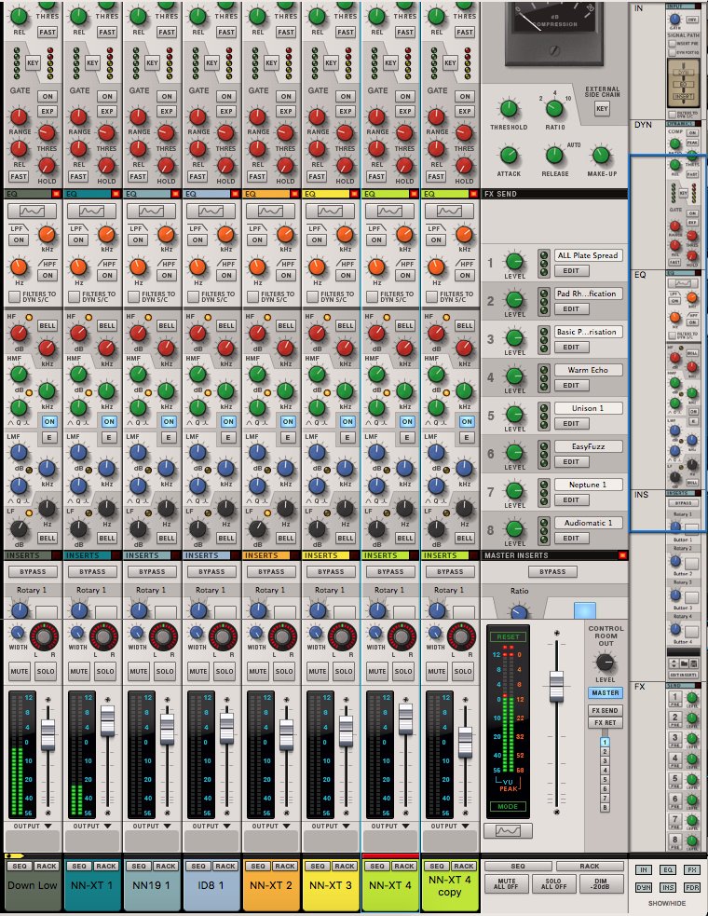This screenshot has width=708, height=916.
Task: Adjust the Down Low channel fader
Action: tap(48, 735)
